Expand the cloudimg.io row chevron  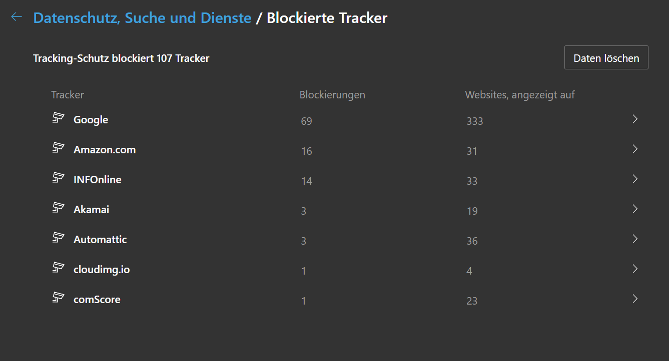[x=635, y=269]
